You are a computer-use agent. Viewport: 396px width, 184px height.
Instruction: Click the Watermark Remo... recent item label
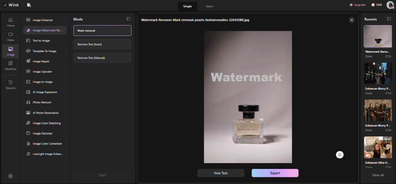[378, 51]
